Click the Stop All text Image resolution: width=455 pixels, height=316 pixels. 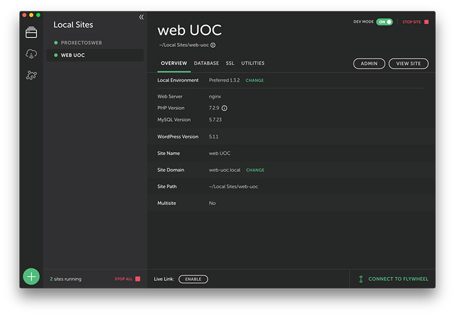tap(123, 279)
